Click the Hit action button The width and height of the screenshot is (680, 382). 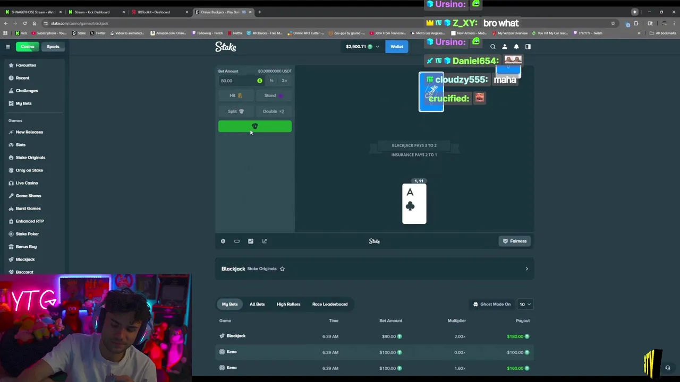pos(236,95)
